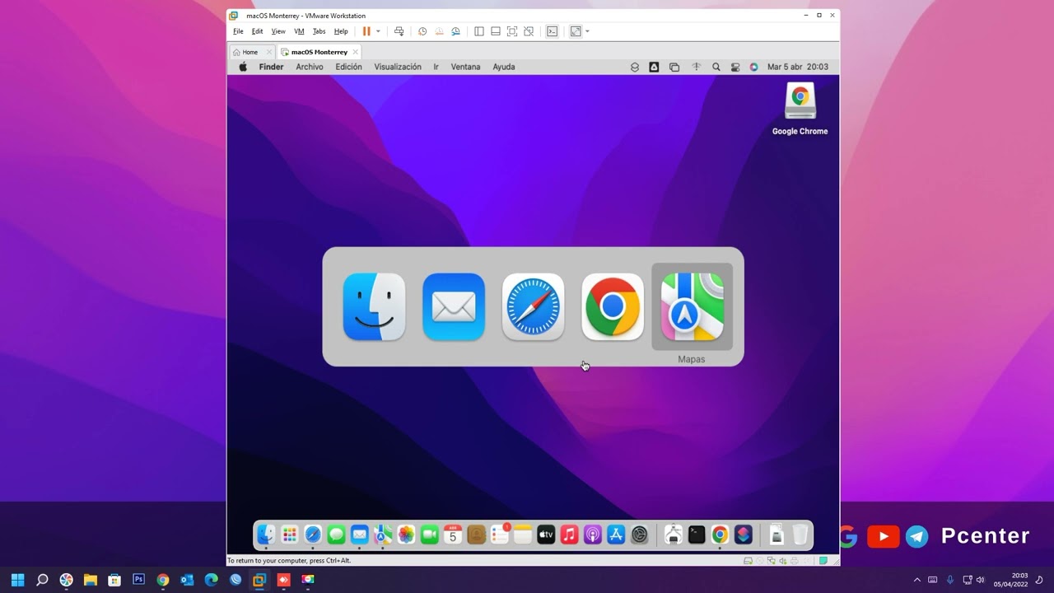Image resolution: width=1054 pixels, height=593 pixels.
Task: Open Calendar from the Dock
Action: [x=453, y=535]
